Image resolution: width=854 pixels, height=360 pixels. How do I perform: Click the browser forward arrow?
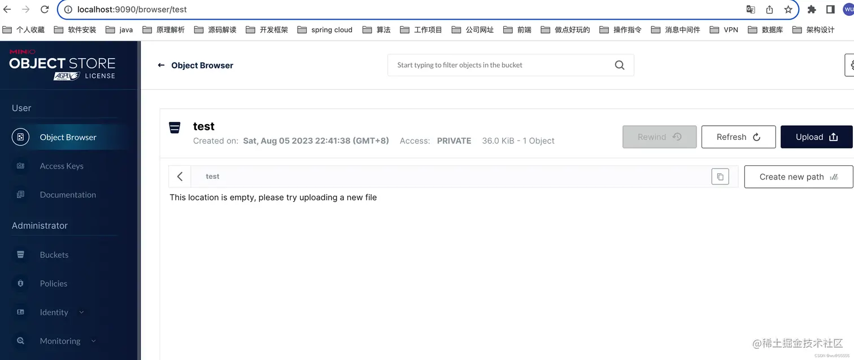click(x=26, y=10)
